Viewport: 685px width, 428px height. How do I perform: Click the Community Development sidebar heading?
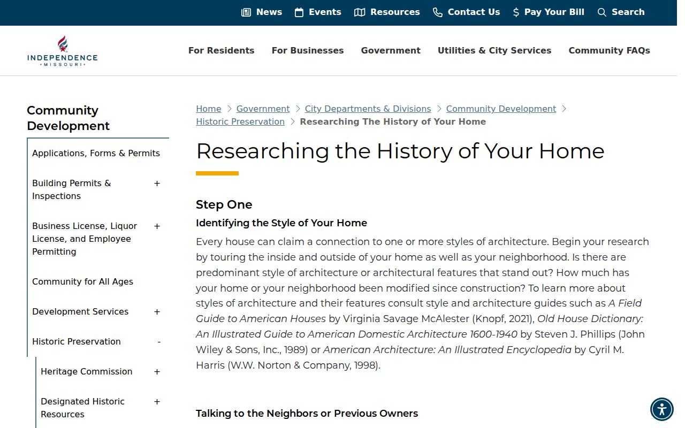pyautogui.click(x=68, y=118)
